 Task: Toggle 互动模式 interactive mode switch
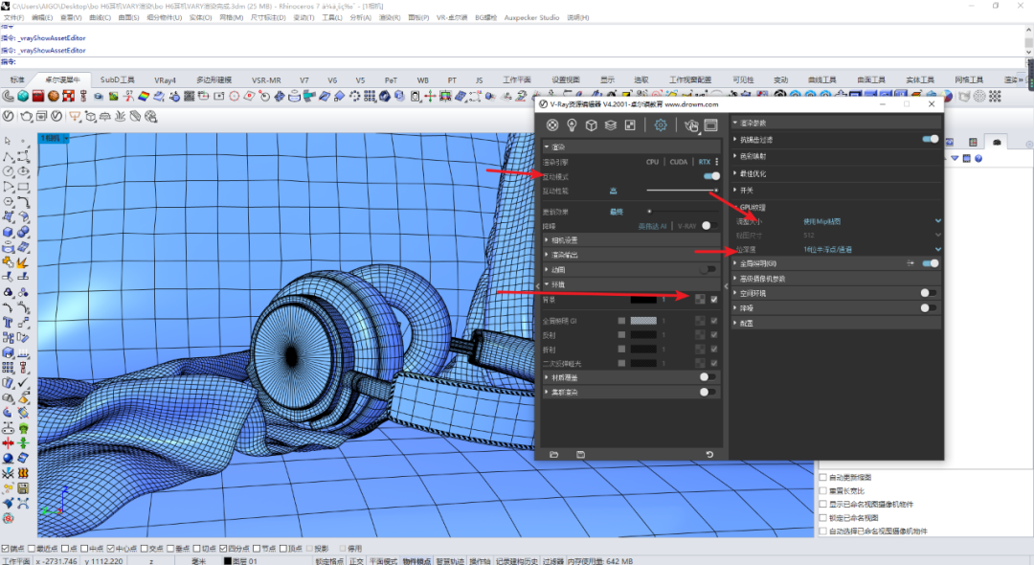(x=711, y=176)
